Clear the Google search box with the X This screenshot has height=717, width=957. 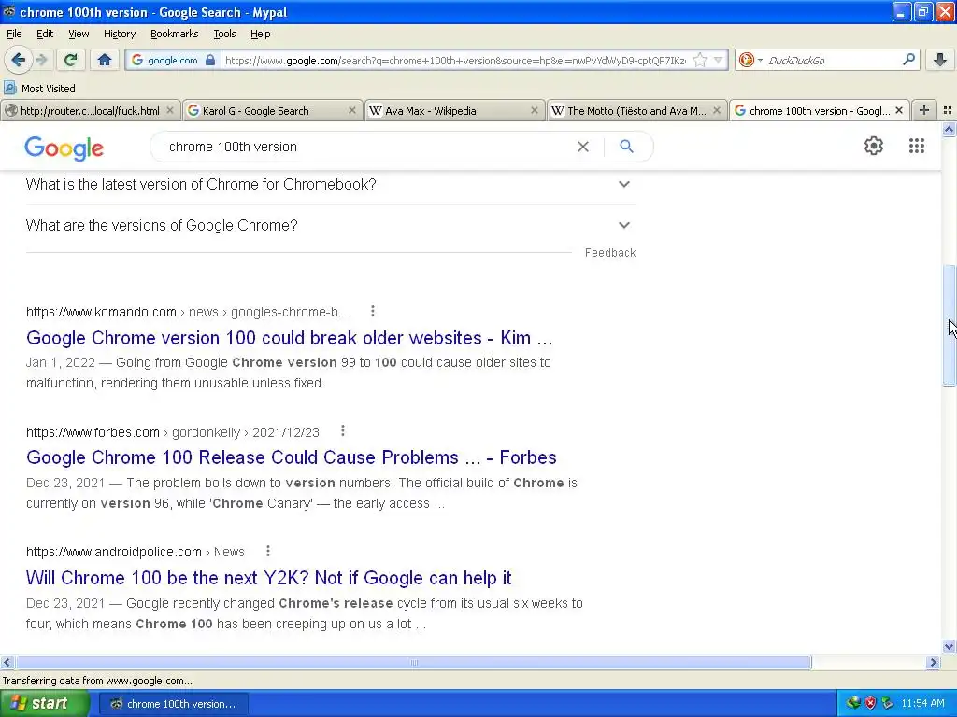click(x=583, y=147)
